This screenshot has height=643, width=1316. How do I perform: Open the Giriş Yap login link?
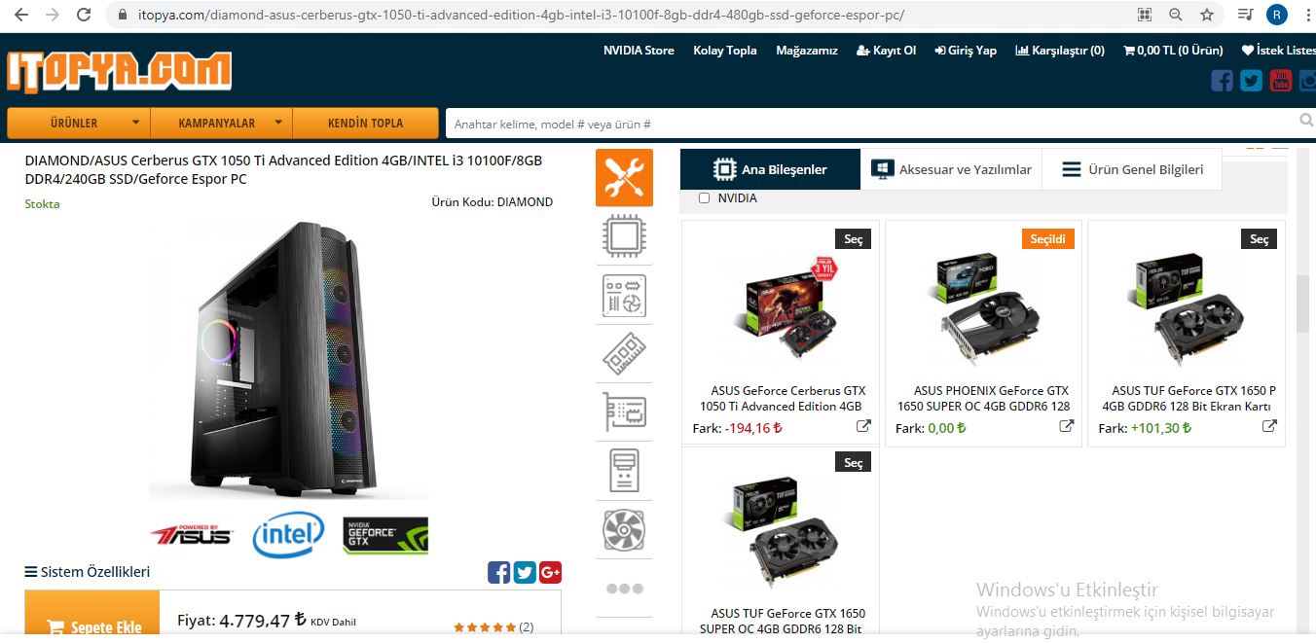966,51
